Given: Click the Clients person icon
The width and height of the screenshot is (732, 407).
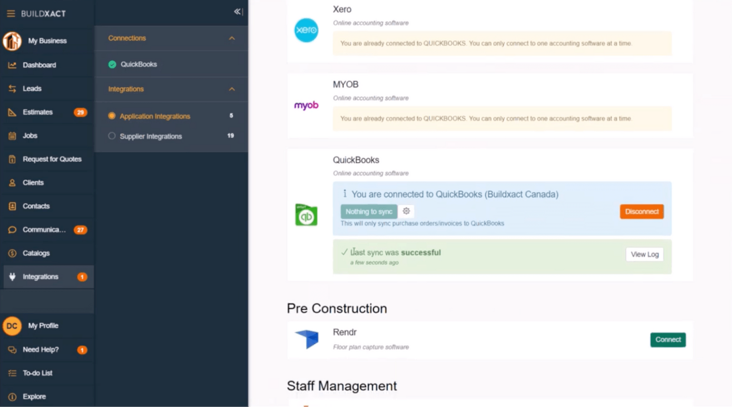Looking at the screenshot, I should [12, 183].
